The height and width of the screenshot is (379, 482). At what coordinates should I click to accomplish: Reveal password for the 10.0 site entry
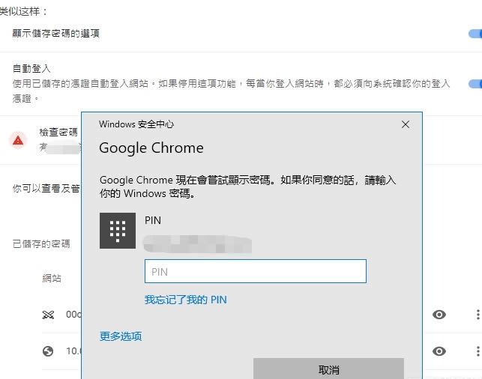click(439, 351)
